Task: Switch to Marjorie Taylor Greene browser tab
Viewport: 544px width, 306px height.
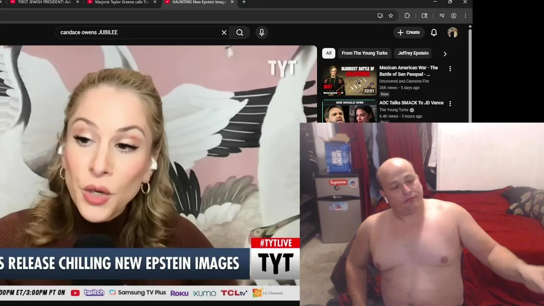Action: 121,2
